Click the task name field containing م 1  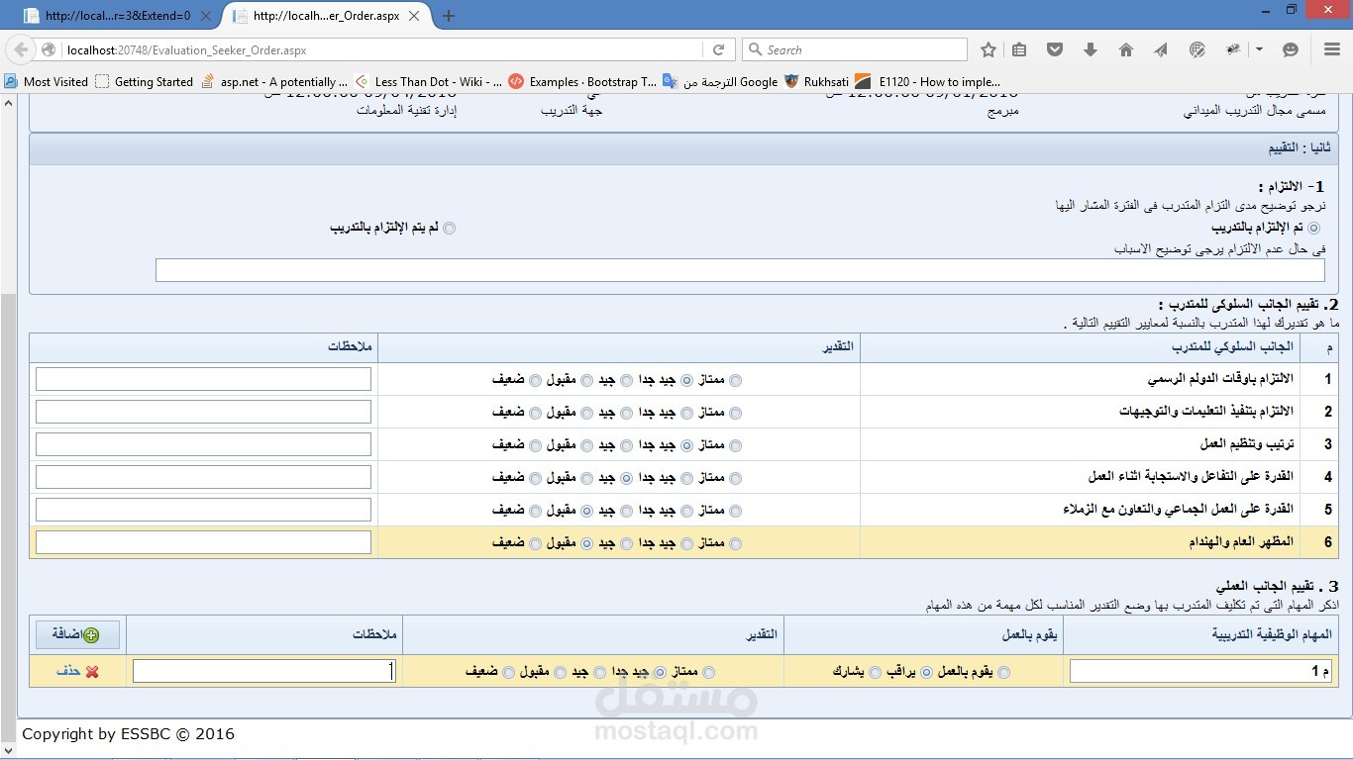click(1200, 672)
